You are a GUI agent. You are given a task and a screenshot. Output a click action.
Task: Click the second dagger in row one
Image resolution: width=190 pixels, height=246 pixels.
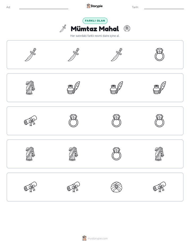coord(73,55)
